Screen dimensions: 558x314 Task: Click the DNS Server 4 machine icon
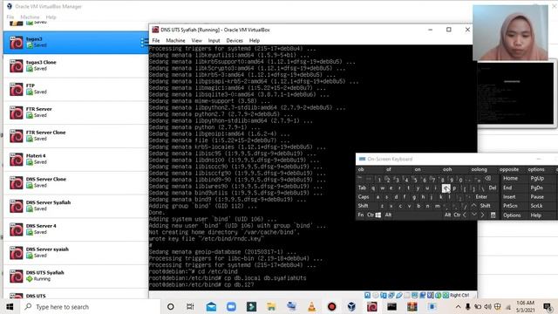[17, 229]
